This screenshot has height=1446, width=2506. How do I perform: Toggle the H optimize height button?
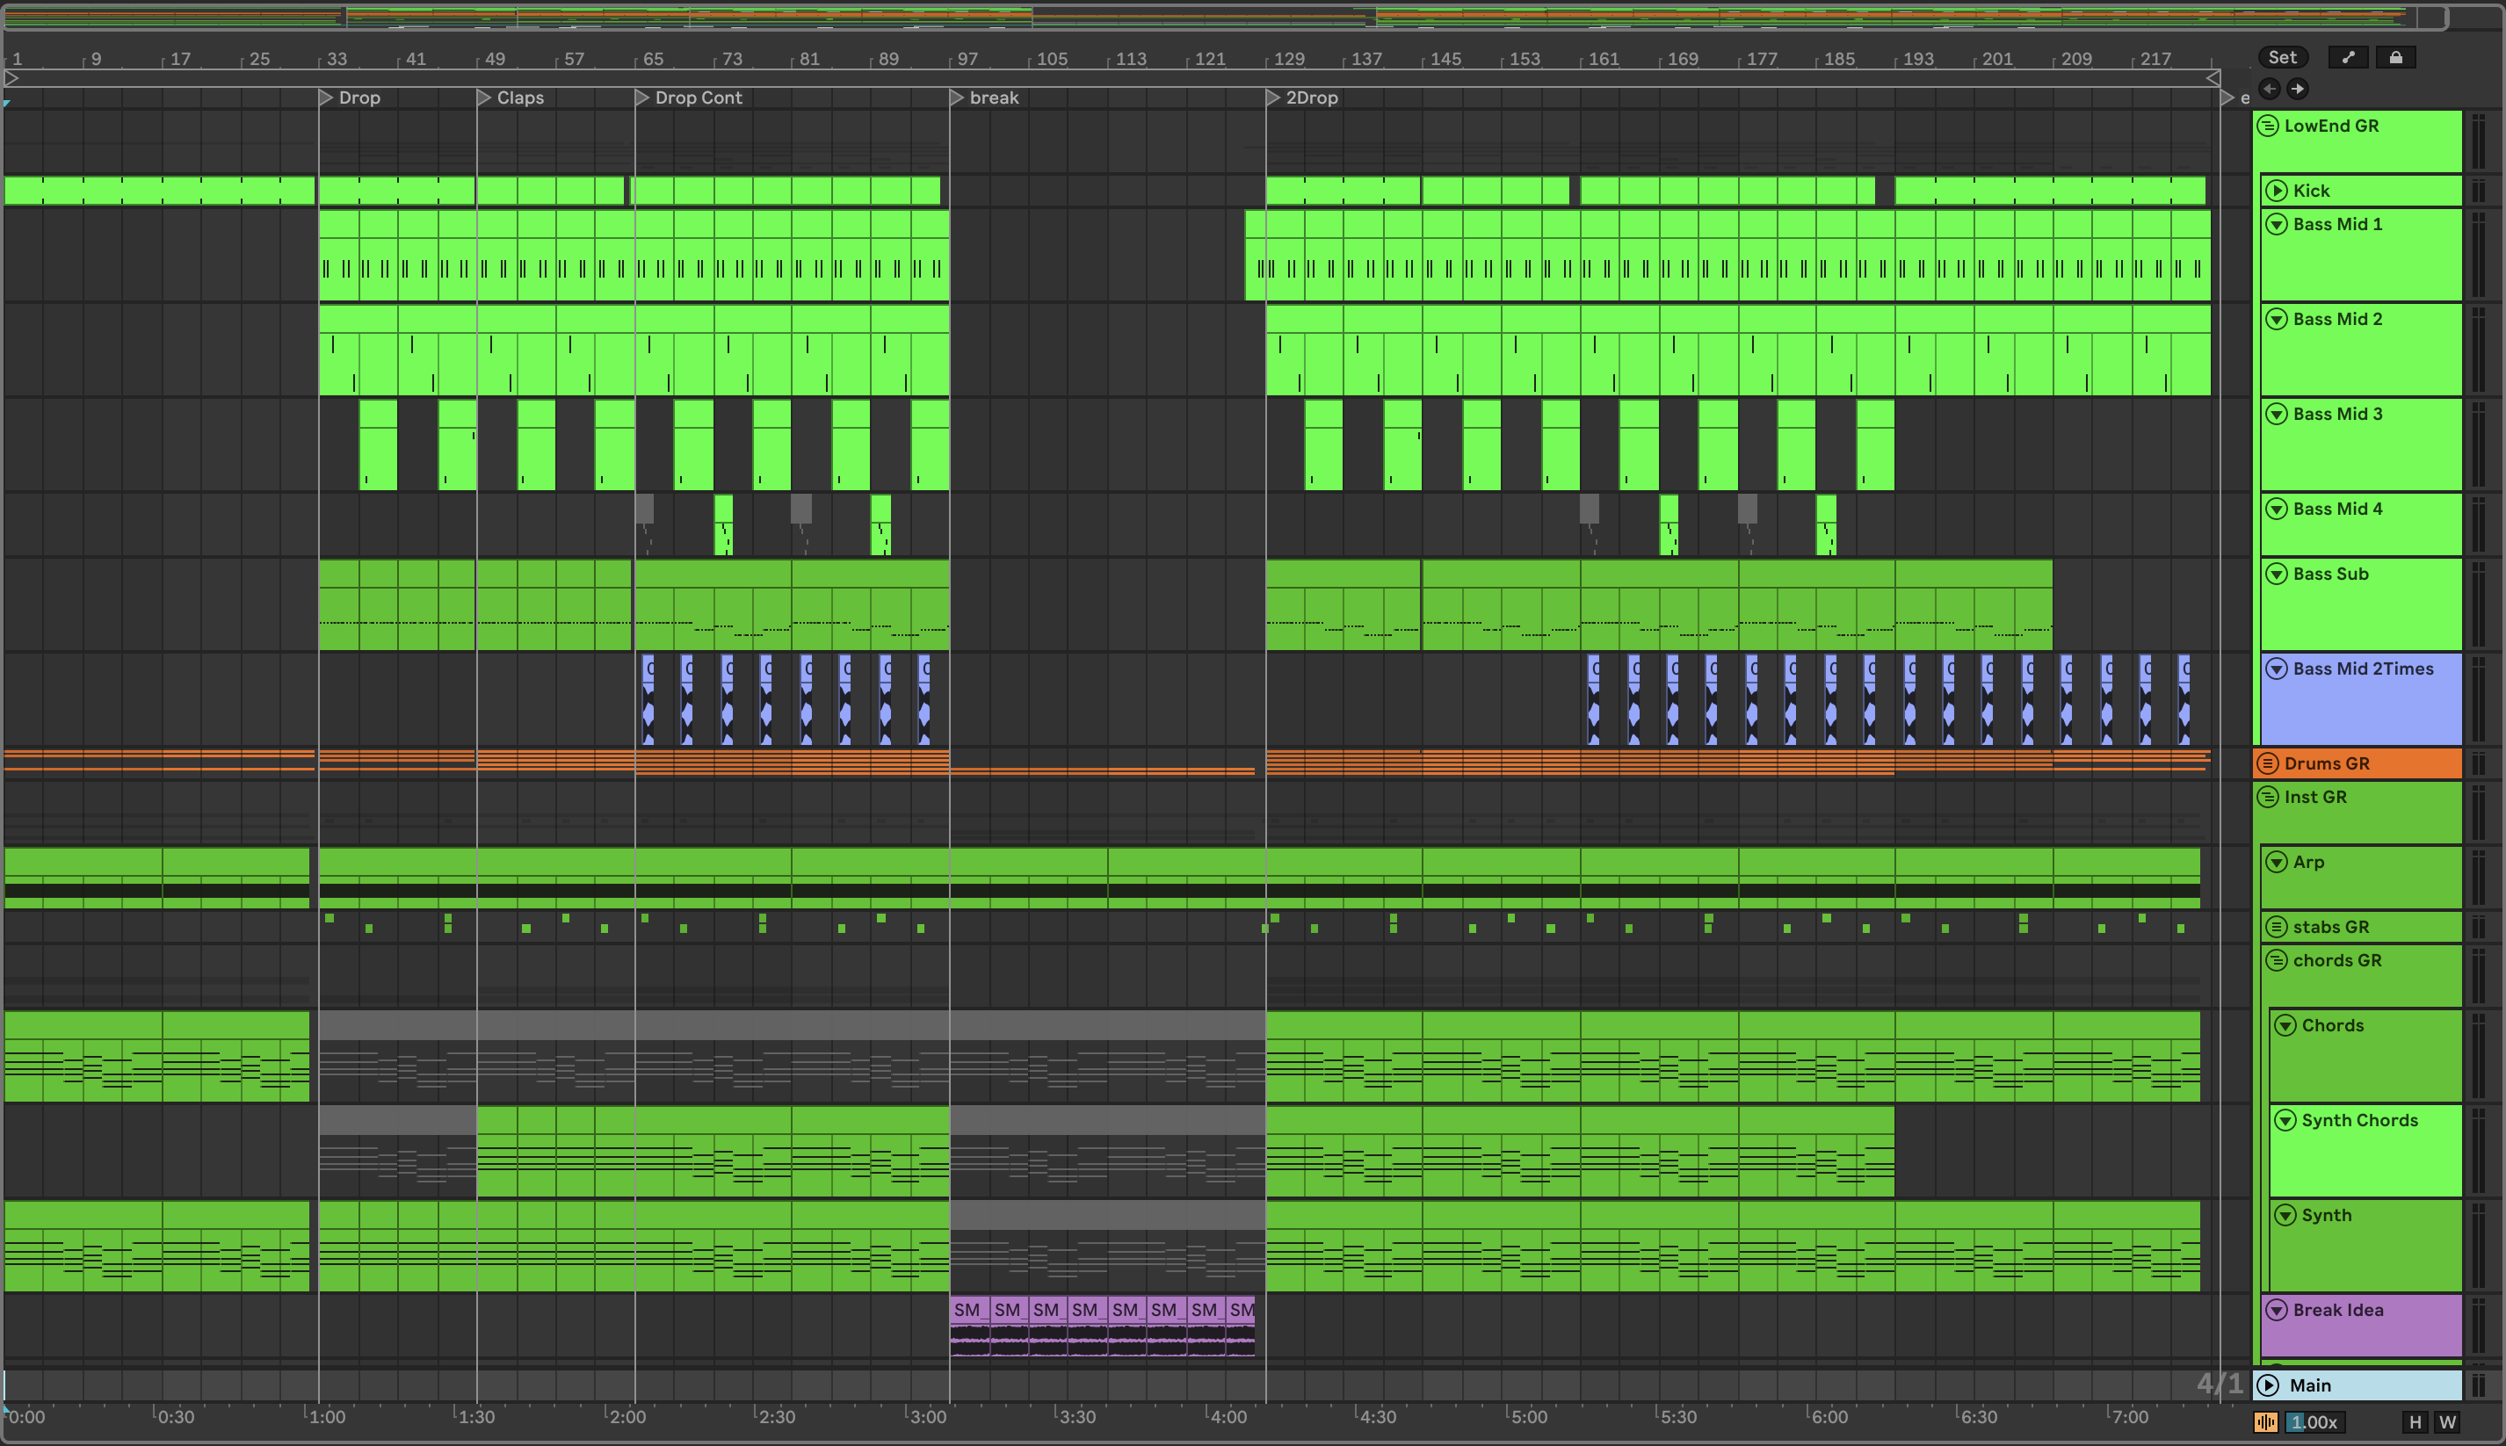tap(2415, 1422)
